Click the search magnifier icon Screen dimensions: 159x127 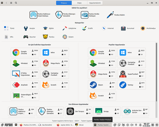pyautogui.click(x=16, y=3)
